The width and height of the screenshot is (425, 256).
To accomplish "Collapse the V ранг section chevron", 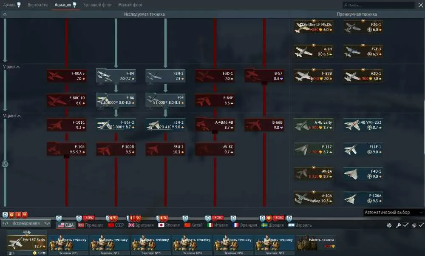I will pyautogui.click(x=18, y=67).
